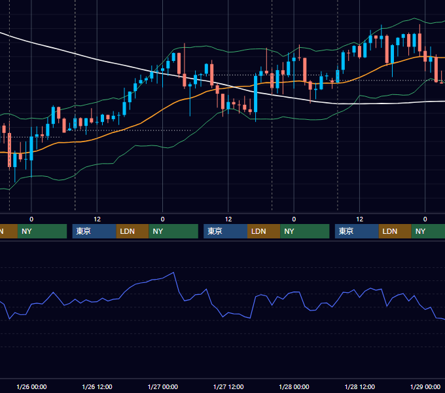Image resolution: width=445 pixels, height=393 pixels.
Task: Select the LDN session block on 1/27
Action: 264,231
